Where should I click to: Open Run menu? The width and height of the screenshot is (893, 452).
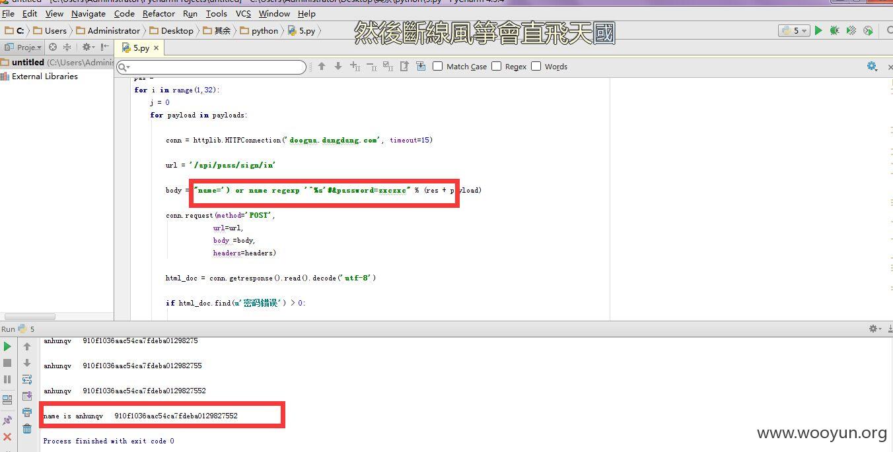(190, 13)
